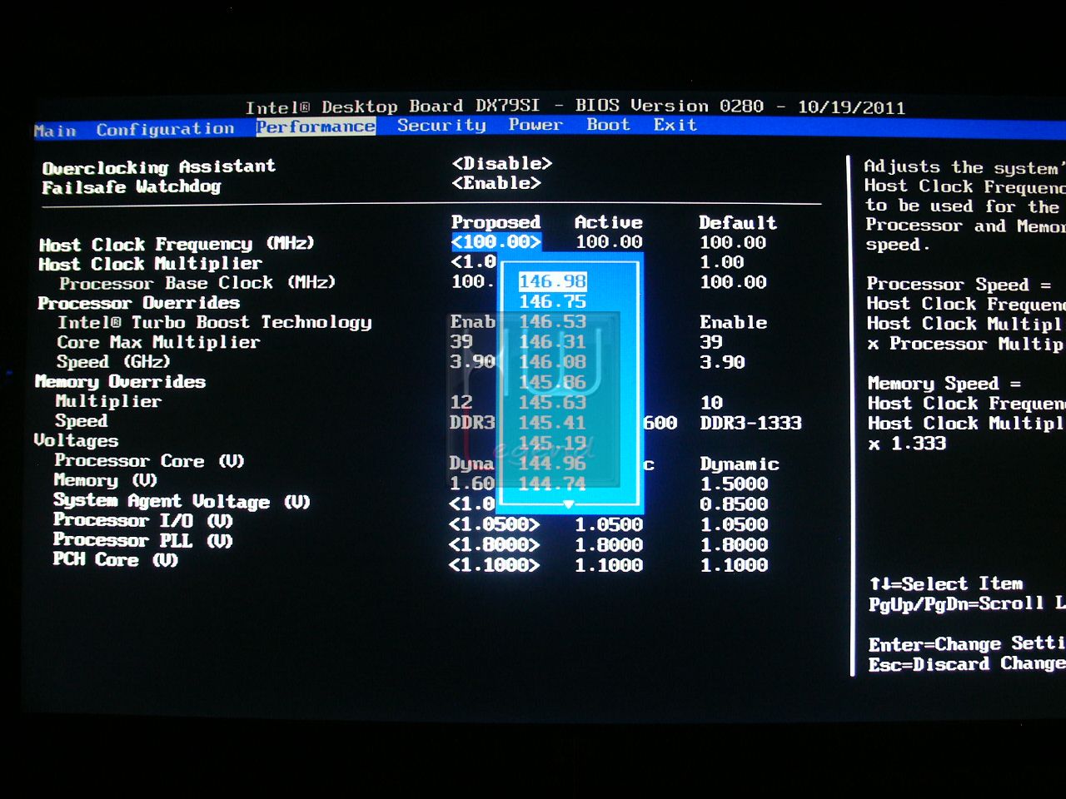Screen dimensions: 1066x799
Task: Select the Performance tab
Action: click(316, 127)
